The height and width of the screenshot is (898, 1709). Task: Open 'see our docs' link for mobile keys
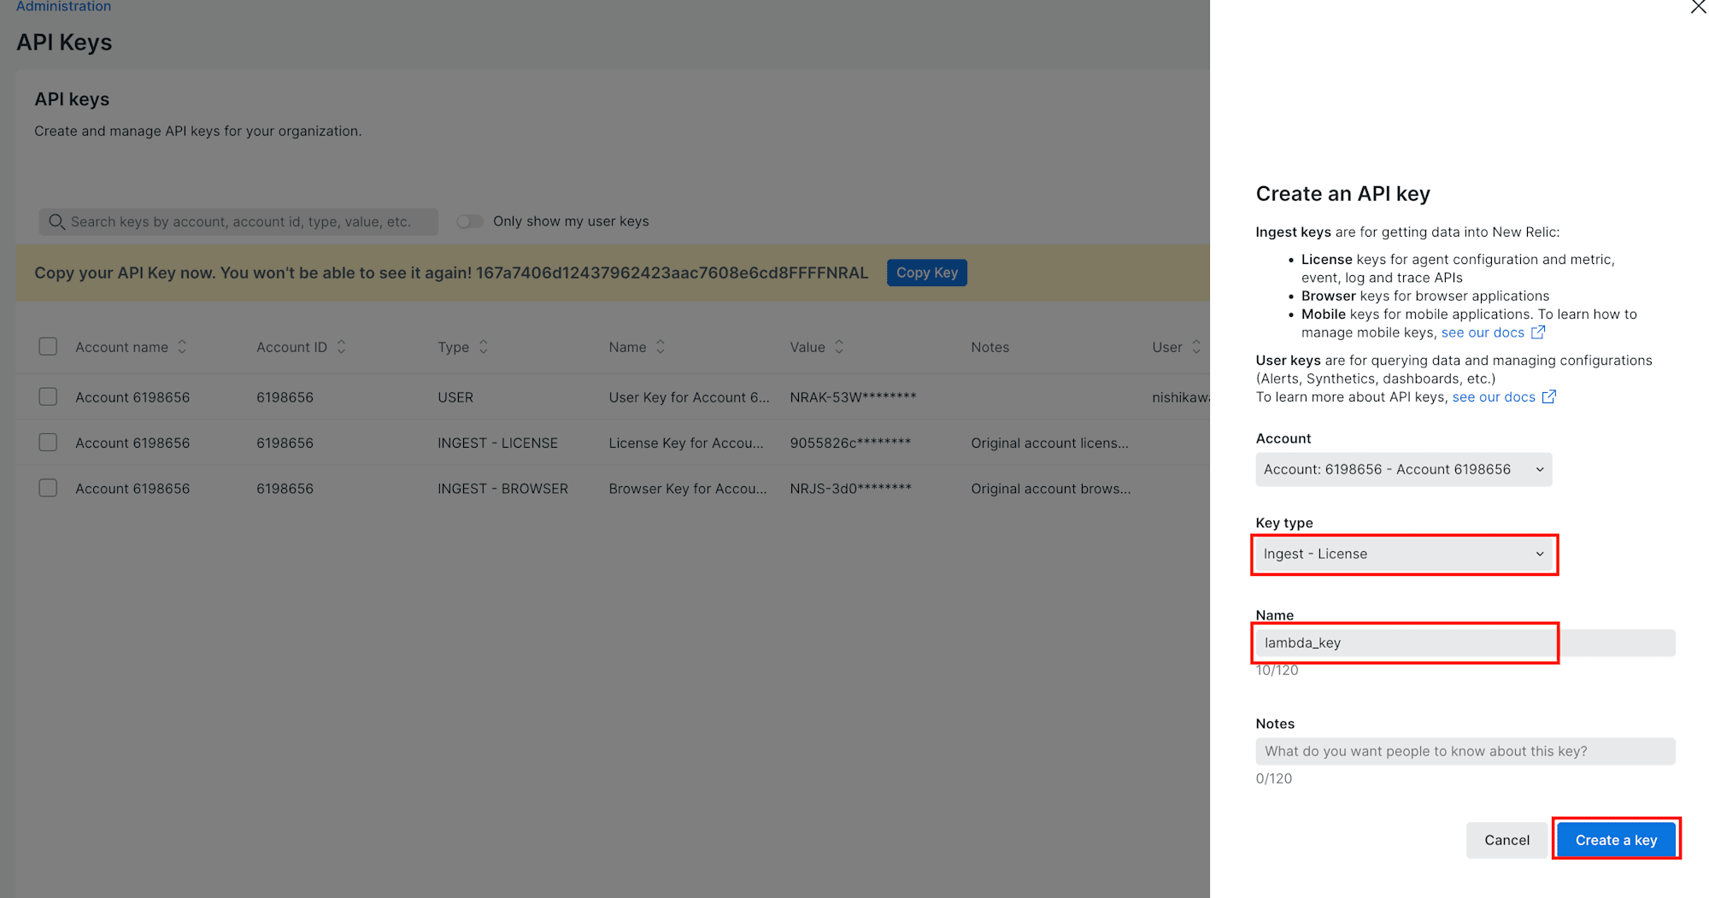(x=1483, y=332)
